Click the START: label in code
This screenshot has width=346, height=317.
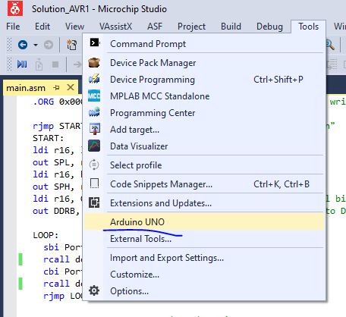48,138
